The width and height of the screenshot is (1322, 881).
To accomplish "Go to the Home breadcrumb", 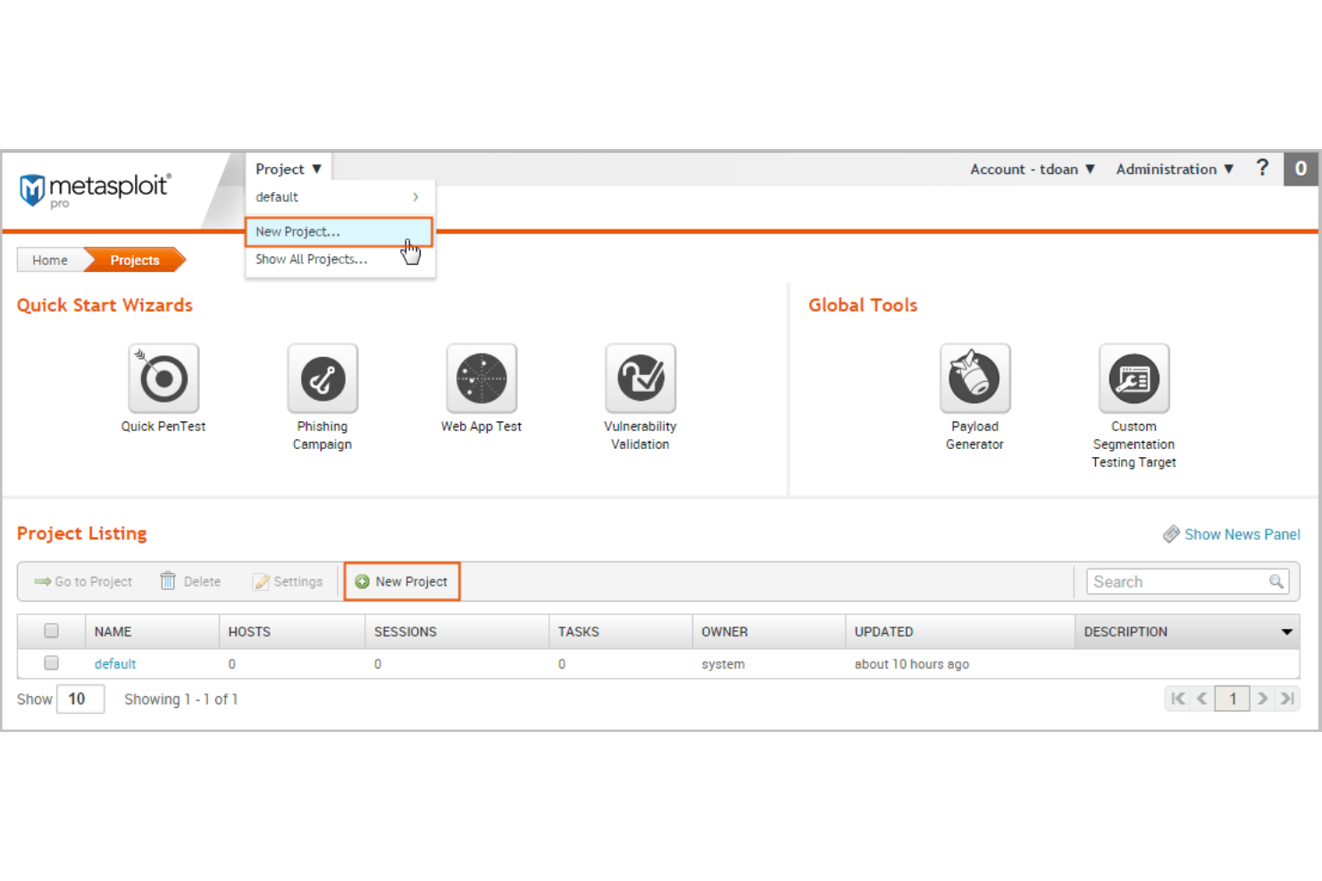I will pos(50,261).
